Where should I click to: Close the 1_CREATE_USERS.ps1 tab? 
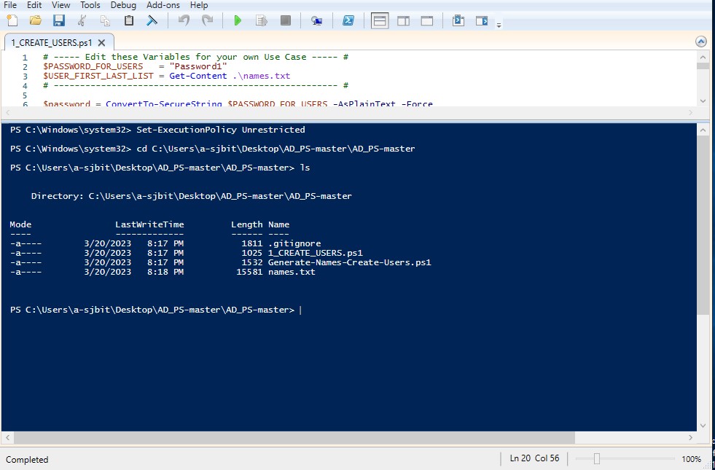tap(102, 43)
